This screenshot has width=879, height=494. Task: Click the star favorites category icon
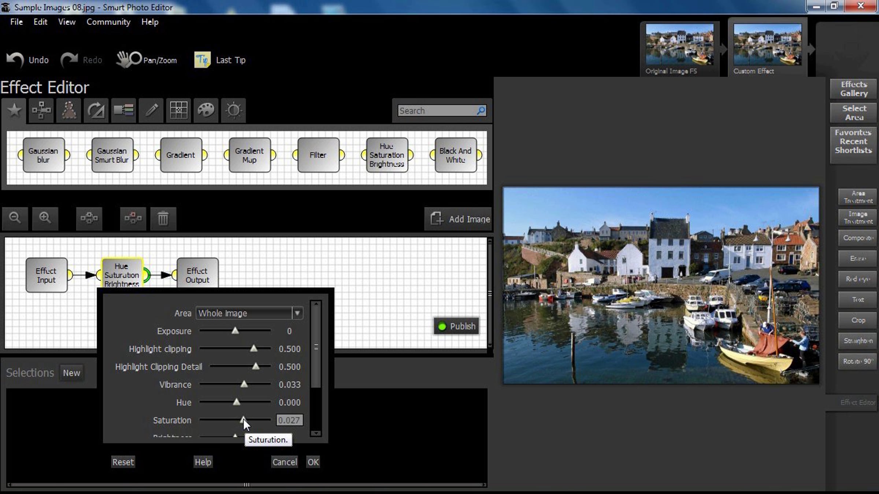point(14,110)
